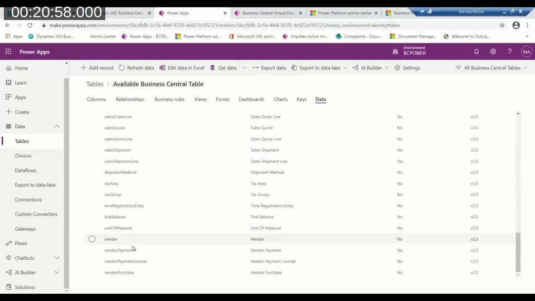Open the Admin Center bookmark

click(x=103, y=36)
